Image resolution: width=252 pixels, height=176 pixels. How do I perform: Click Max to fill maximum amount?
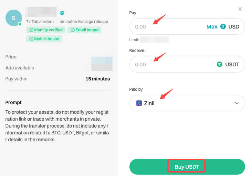pos(212,26)
